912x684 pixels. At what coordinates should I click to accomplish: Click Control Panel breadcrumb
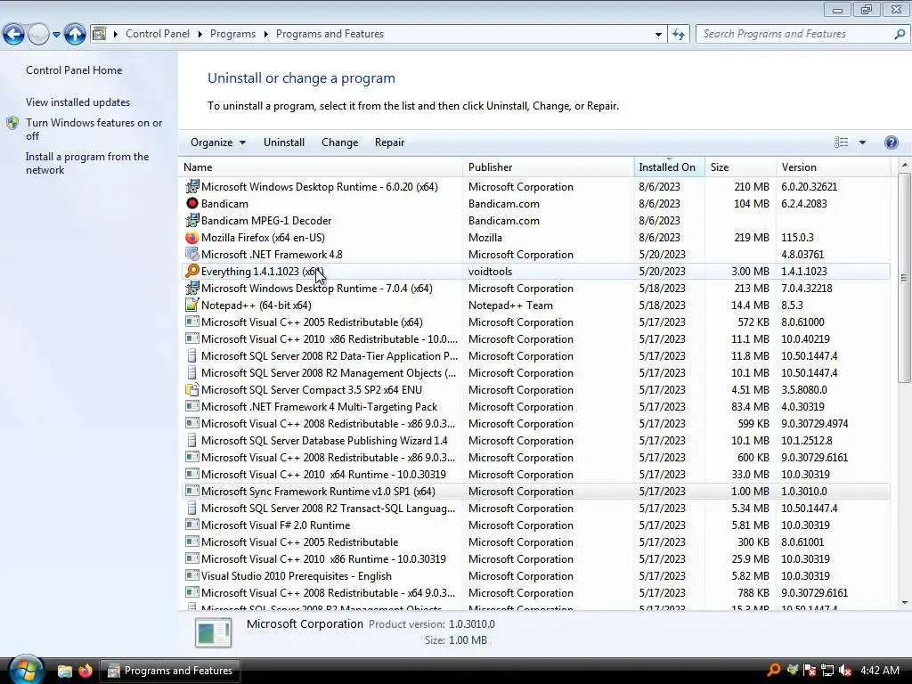pyautogui.click(x=158, y=34)
